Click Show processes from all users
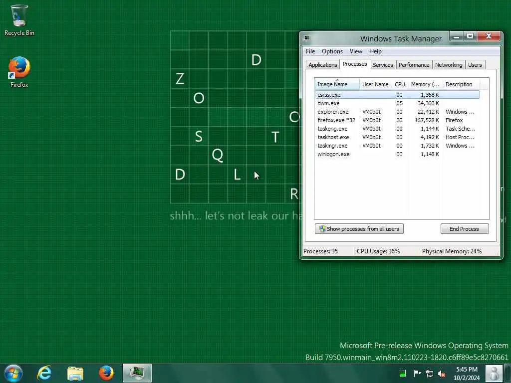The width and height of the screenshot is (511, 383). 359,229
